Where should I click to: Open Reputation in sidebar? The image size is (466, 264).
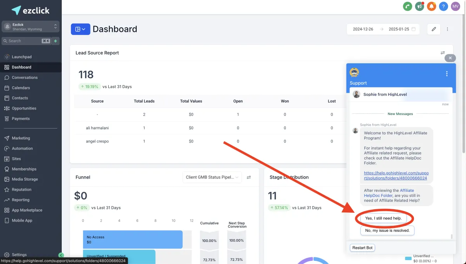(31, 189)
